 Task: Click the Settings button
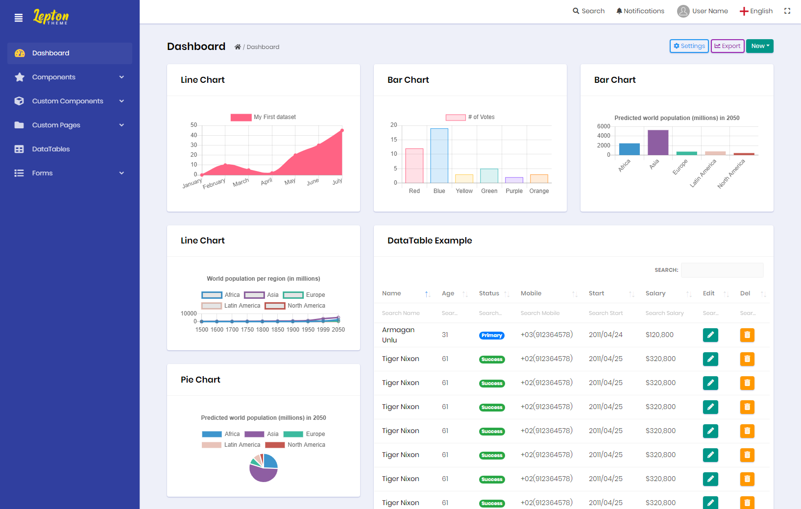689,46
